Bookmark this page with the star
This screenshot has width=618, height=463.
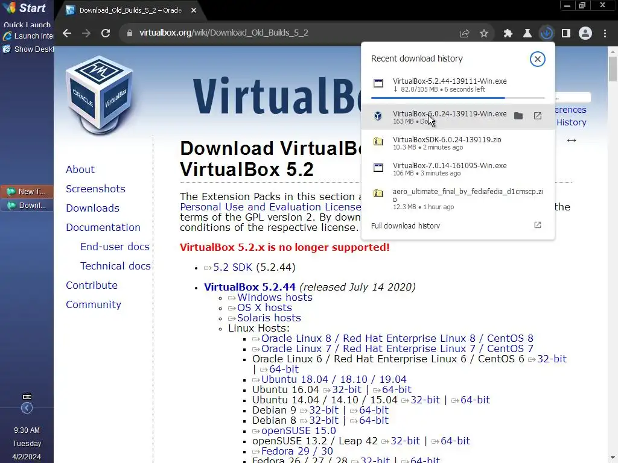pyautogui.click(x=484, y=34)
